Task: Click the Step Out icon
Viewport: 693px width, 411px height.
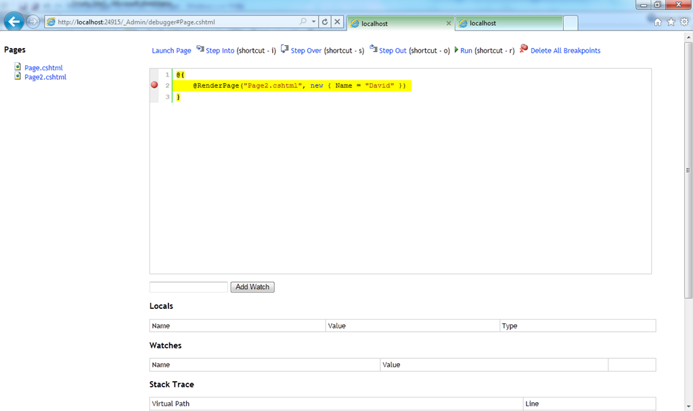Action: click(x=374, y=49)
